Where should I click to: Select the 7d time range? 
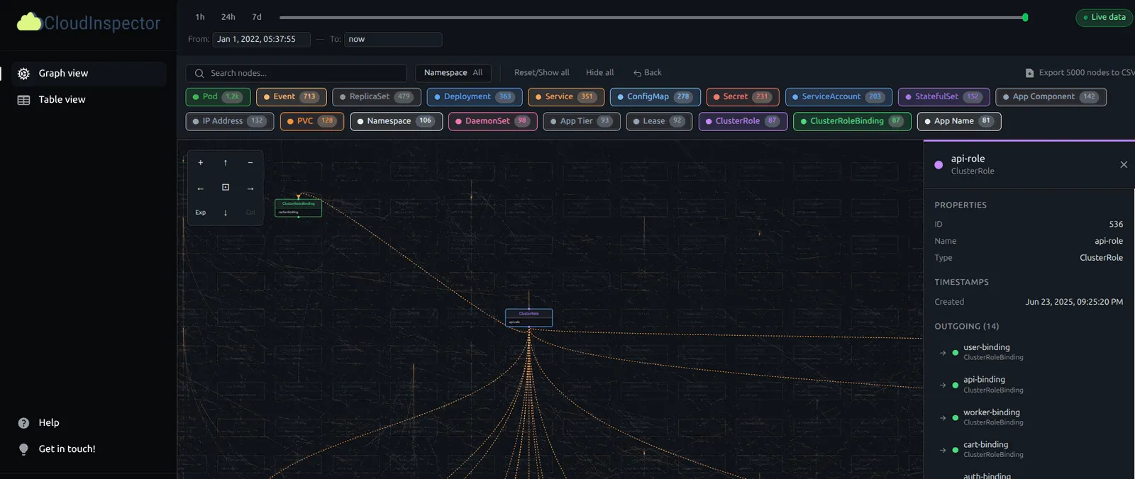coord(257,17)
